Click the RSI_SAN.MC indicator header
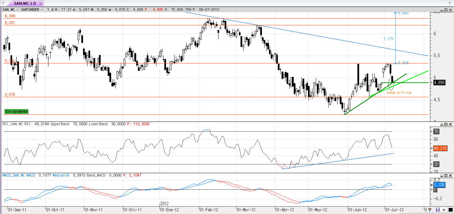Screen dimensions: 454x214 [13, 124]
